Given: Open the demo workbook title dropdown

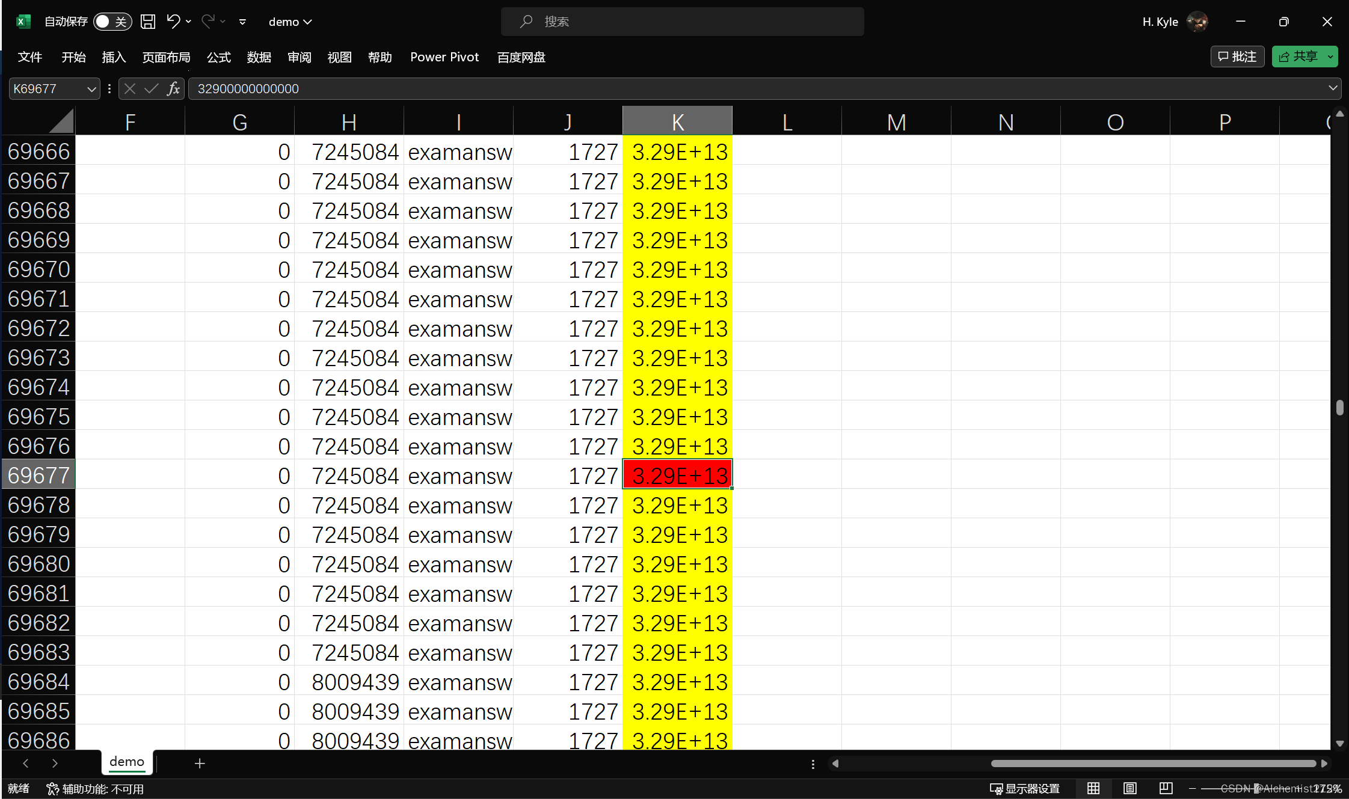Looking at the screenshot, I should point(290,22).
